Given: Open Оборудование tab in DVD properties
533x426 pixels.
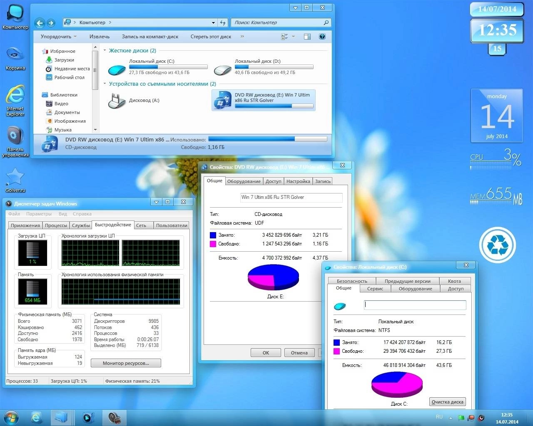Looking at the screenshot, I should [244, 181].
